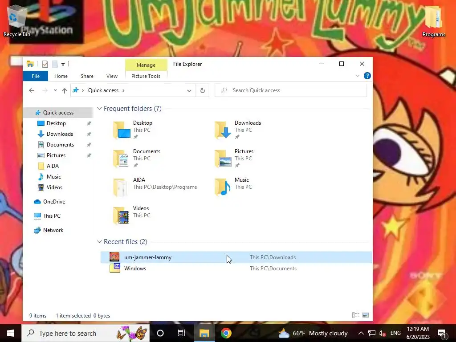The height and width of the screenshot is (342, 456).
Task: Select Desktop in the navigation pane
Action: [x=56, y=123]
